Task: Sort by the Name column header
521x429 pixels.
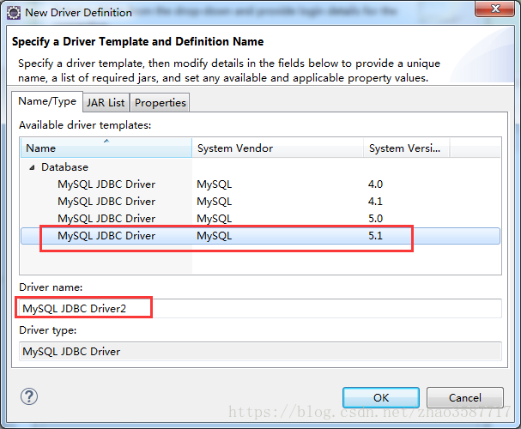Action: tap(106, 148)
